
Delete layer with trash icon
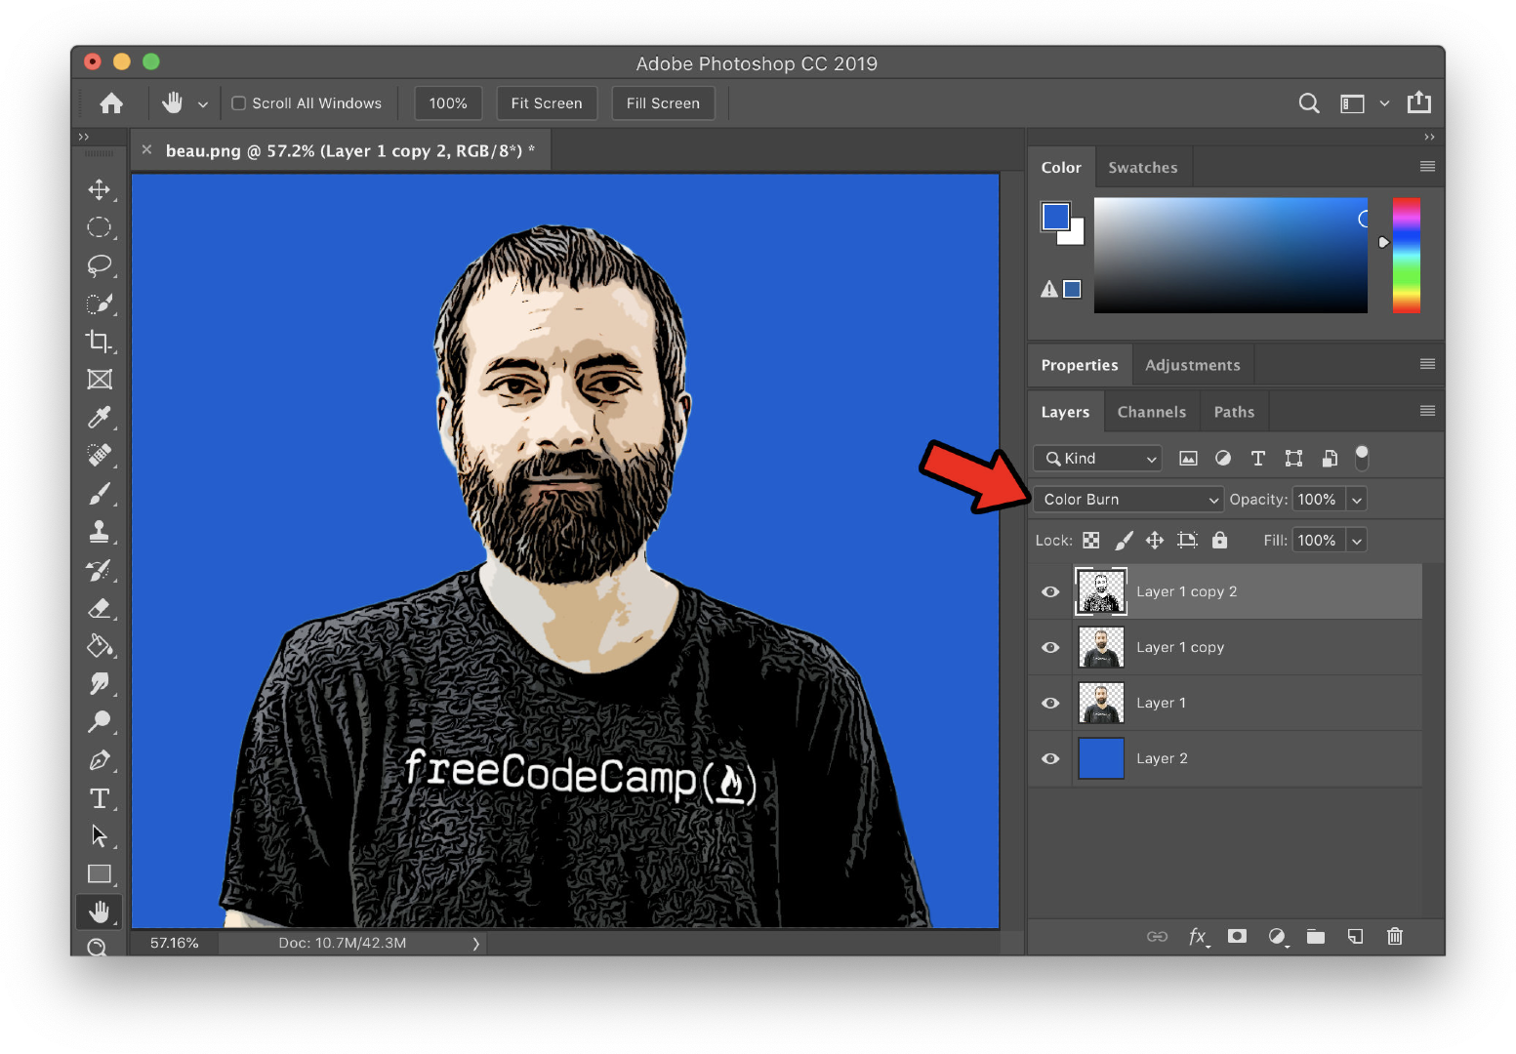(x=1395, y=937)
